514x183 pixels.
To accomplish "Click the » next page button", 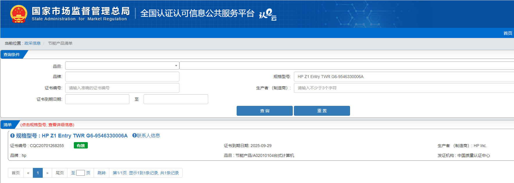I will [x=47, y=173].
